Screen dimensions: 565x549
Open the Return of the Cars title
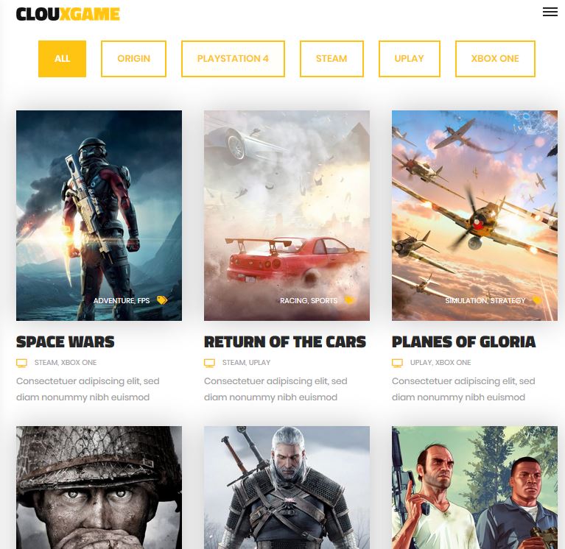click(284, 342)
